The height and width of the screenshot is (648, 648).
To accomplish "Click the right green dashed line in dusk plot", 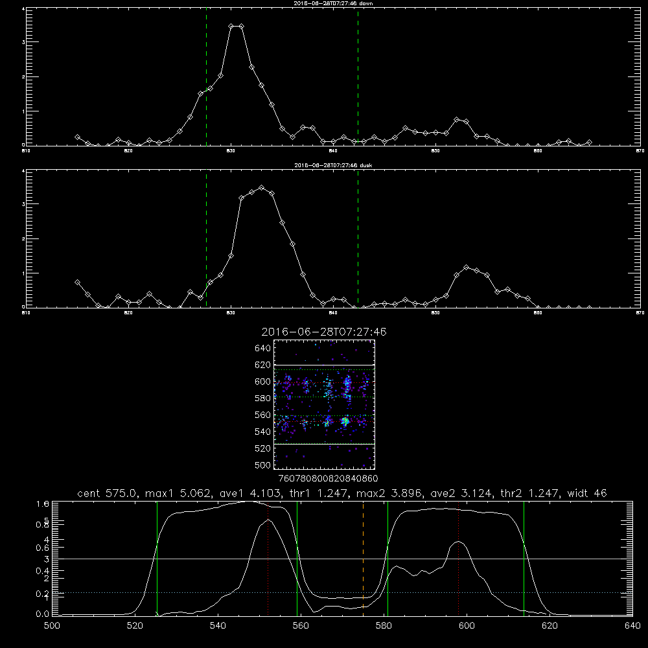I will pos(358,240).
